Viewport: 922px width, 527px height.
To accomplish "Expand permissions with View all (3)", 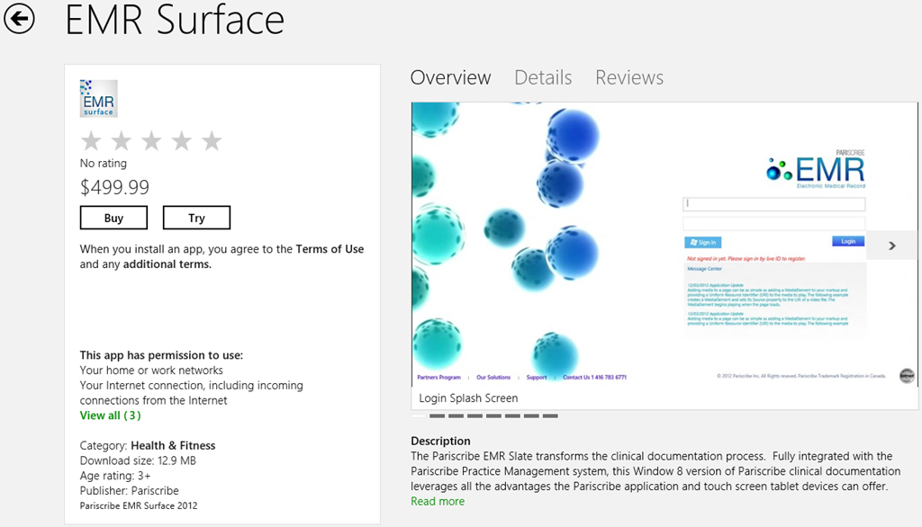I will tap(110, 415).
